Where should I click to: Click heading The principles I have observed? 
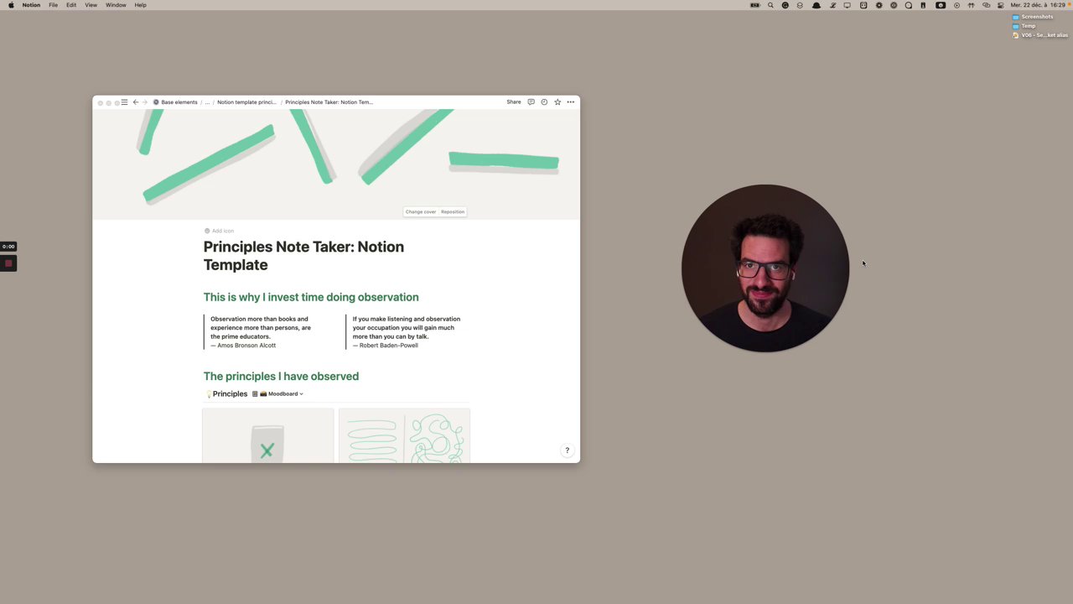tap(281, 376)
